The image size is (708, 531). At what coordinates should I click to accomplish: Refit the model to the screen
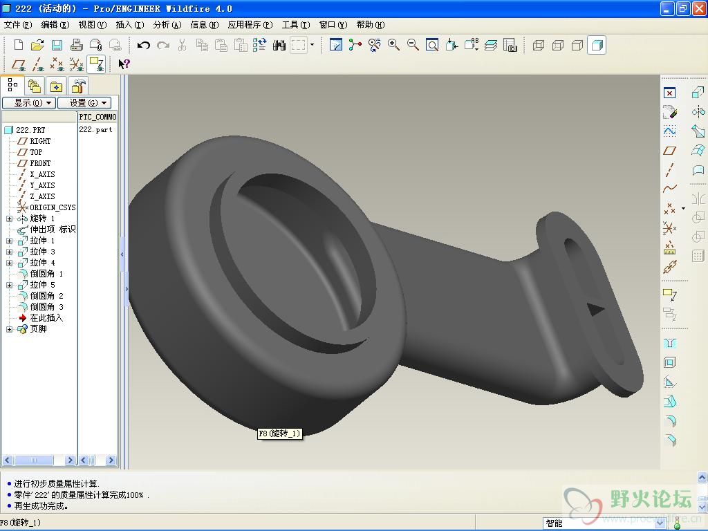432,45
